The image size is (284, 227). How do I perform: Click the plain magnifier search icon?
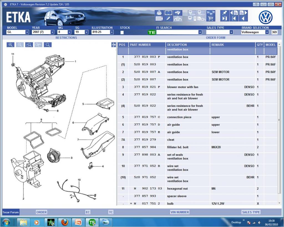tap(48, 45)
